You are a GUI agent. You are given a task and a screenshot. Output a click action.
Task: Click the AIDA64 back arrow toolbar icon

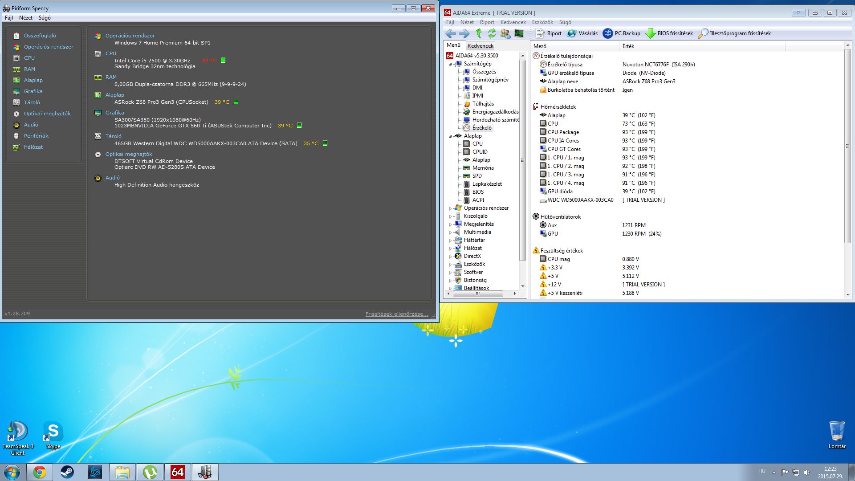(451, 33)
